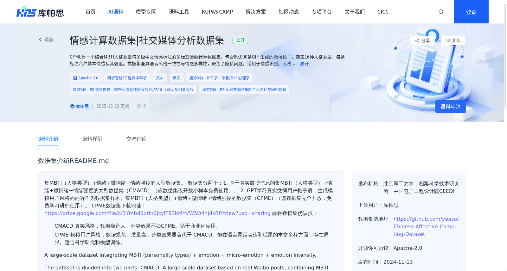The image size is (507, 271).
Task: Click the 英文 tag
Action: tap(176, 78)
